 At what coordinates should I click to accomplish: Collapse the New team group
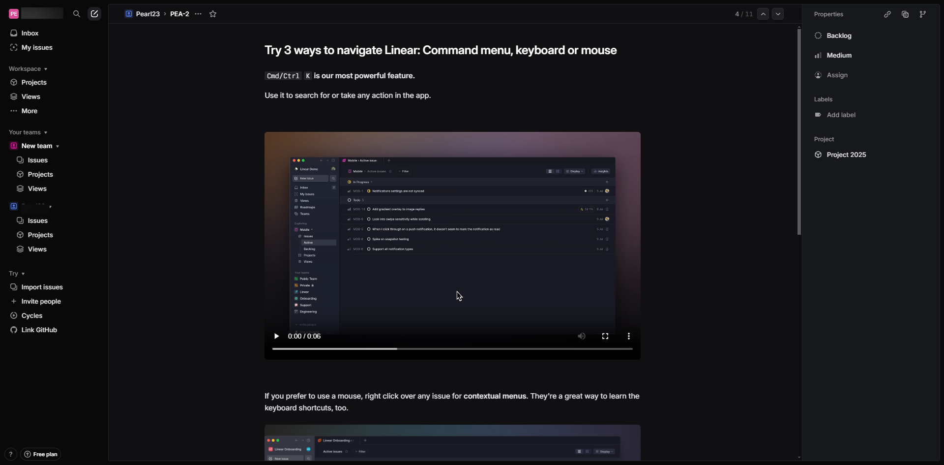[x=58, y=146]
